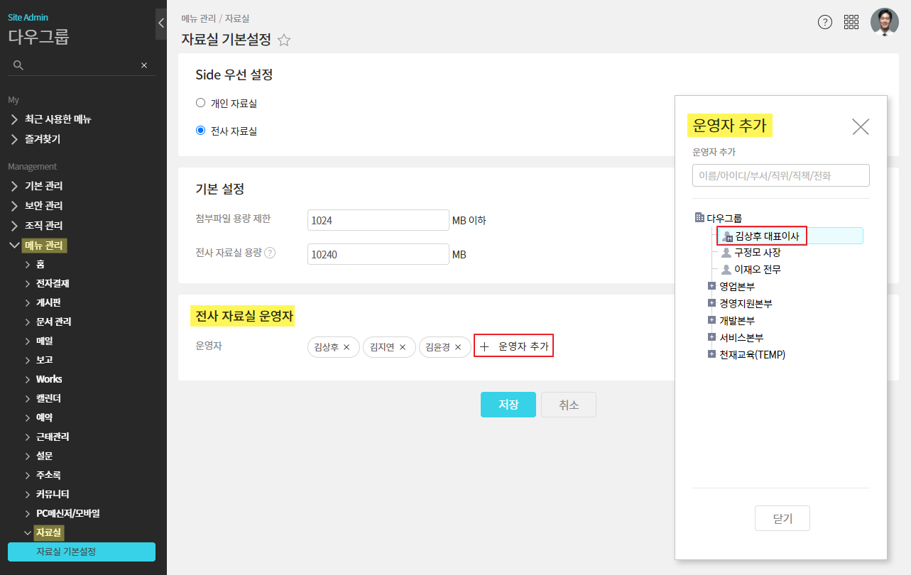The height and width of the screenshot is (575, 911).
Task: Click the operator search input field
Action: pyautogui.click(x=780, y=175)
